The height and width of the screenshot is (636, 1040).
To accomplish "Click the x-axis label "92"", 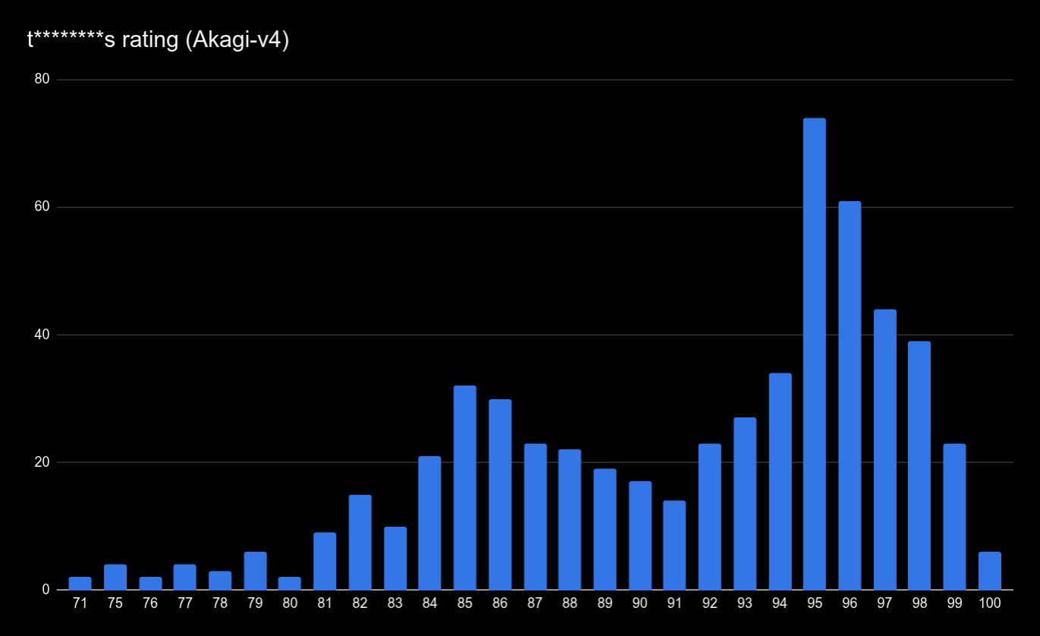I will pos(710,604).
